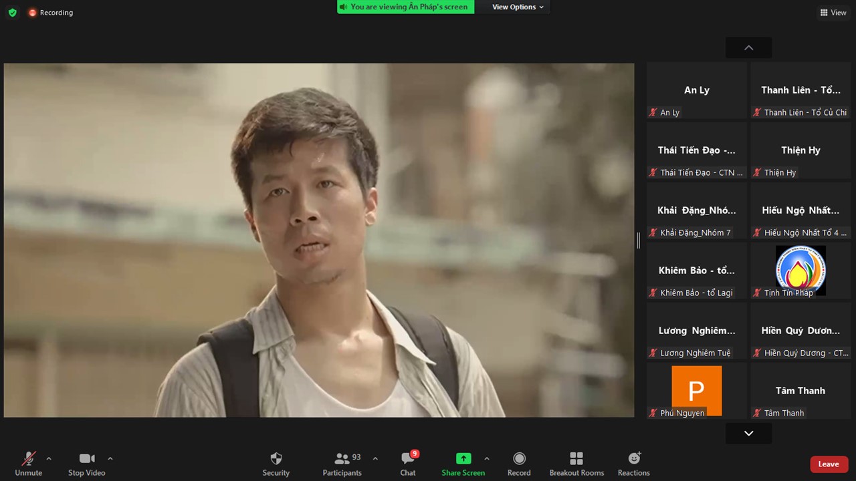Open Breakout Rooms

click(576, 464)
